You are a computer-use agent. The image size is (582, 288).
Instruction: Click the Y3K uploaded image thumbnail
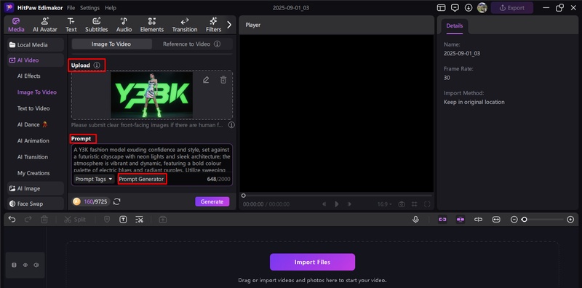(152, 95)
